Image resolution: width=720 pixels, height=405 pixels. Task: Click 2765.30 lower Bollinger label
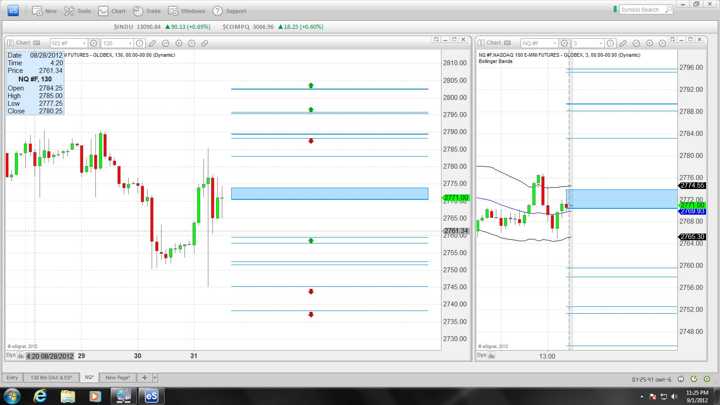tap(692, 237)
